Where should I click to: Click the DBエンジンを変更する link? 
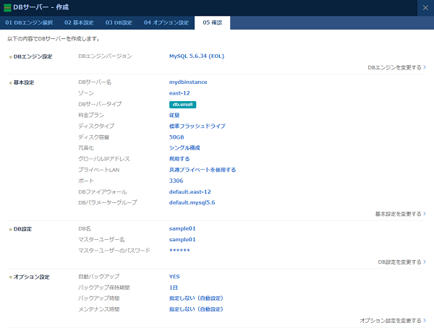tap(394, 67)
